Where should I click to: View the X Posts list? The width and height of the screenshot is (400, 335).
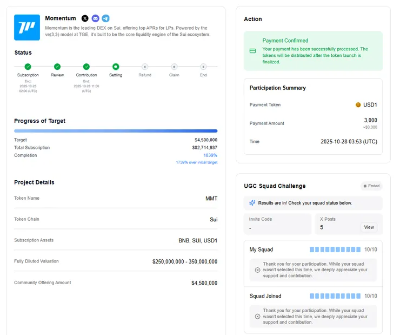[x=369, y=227]
